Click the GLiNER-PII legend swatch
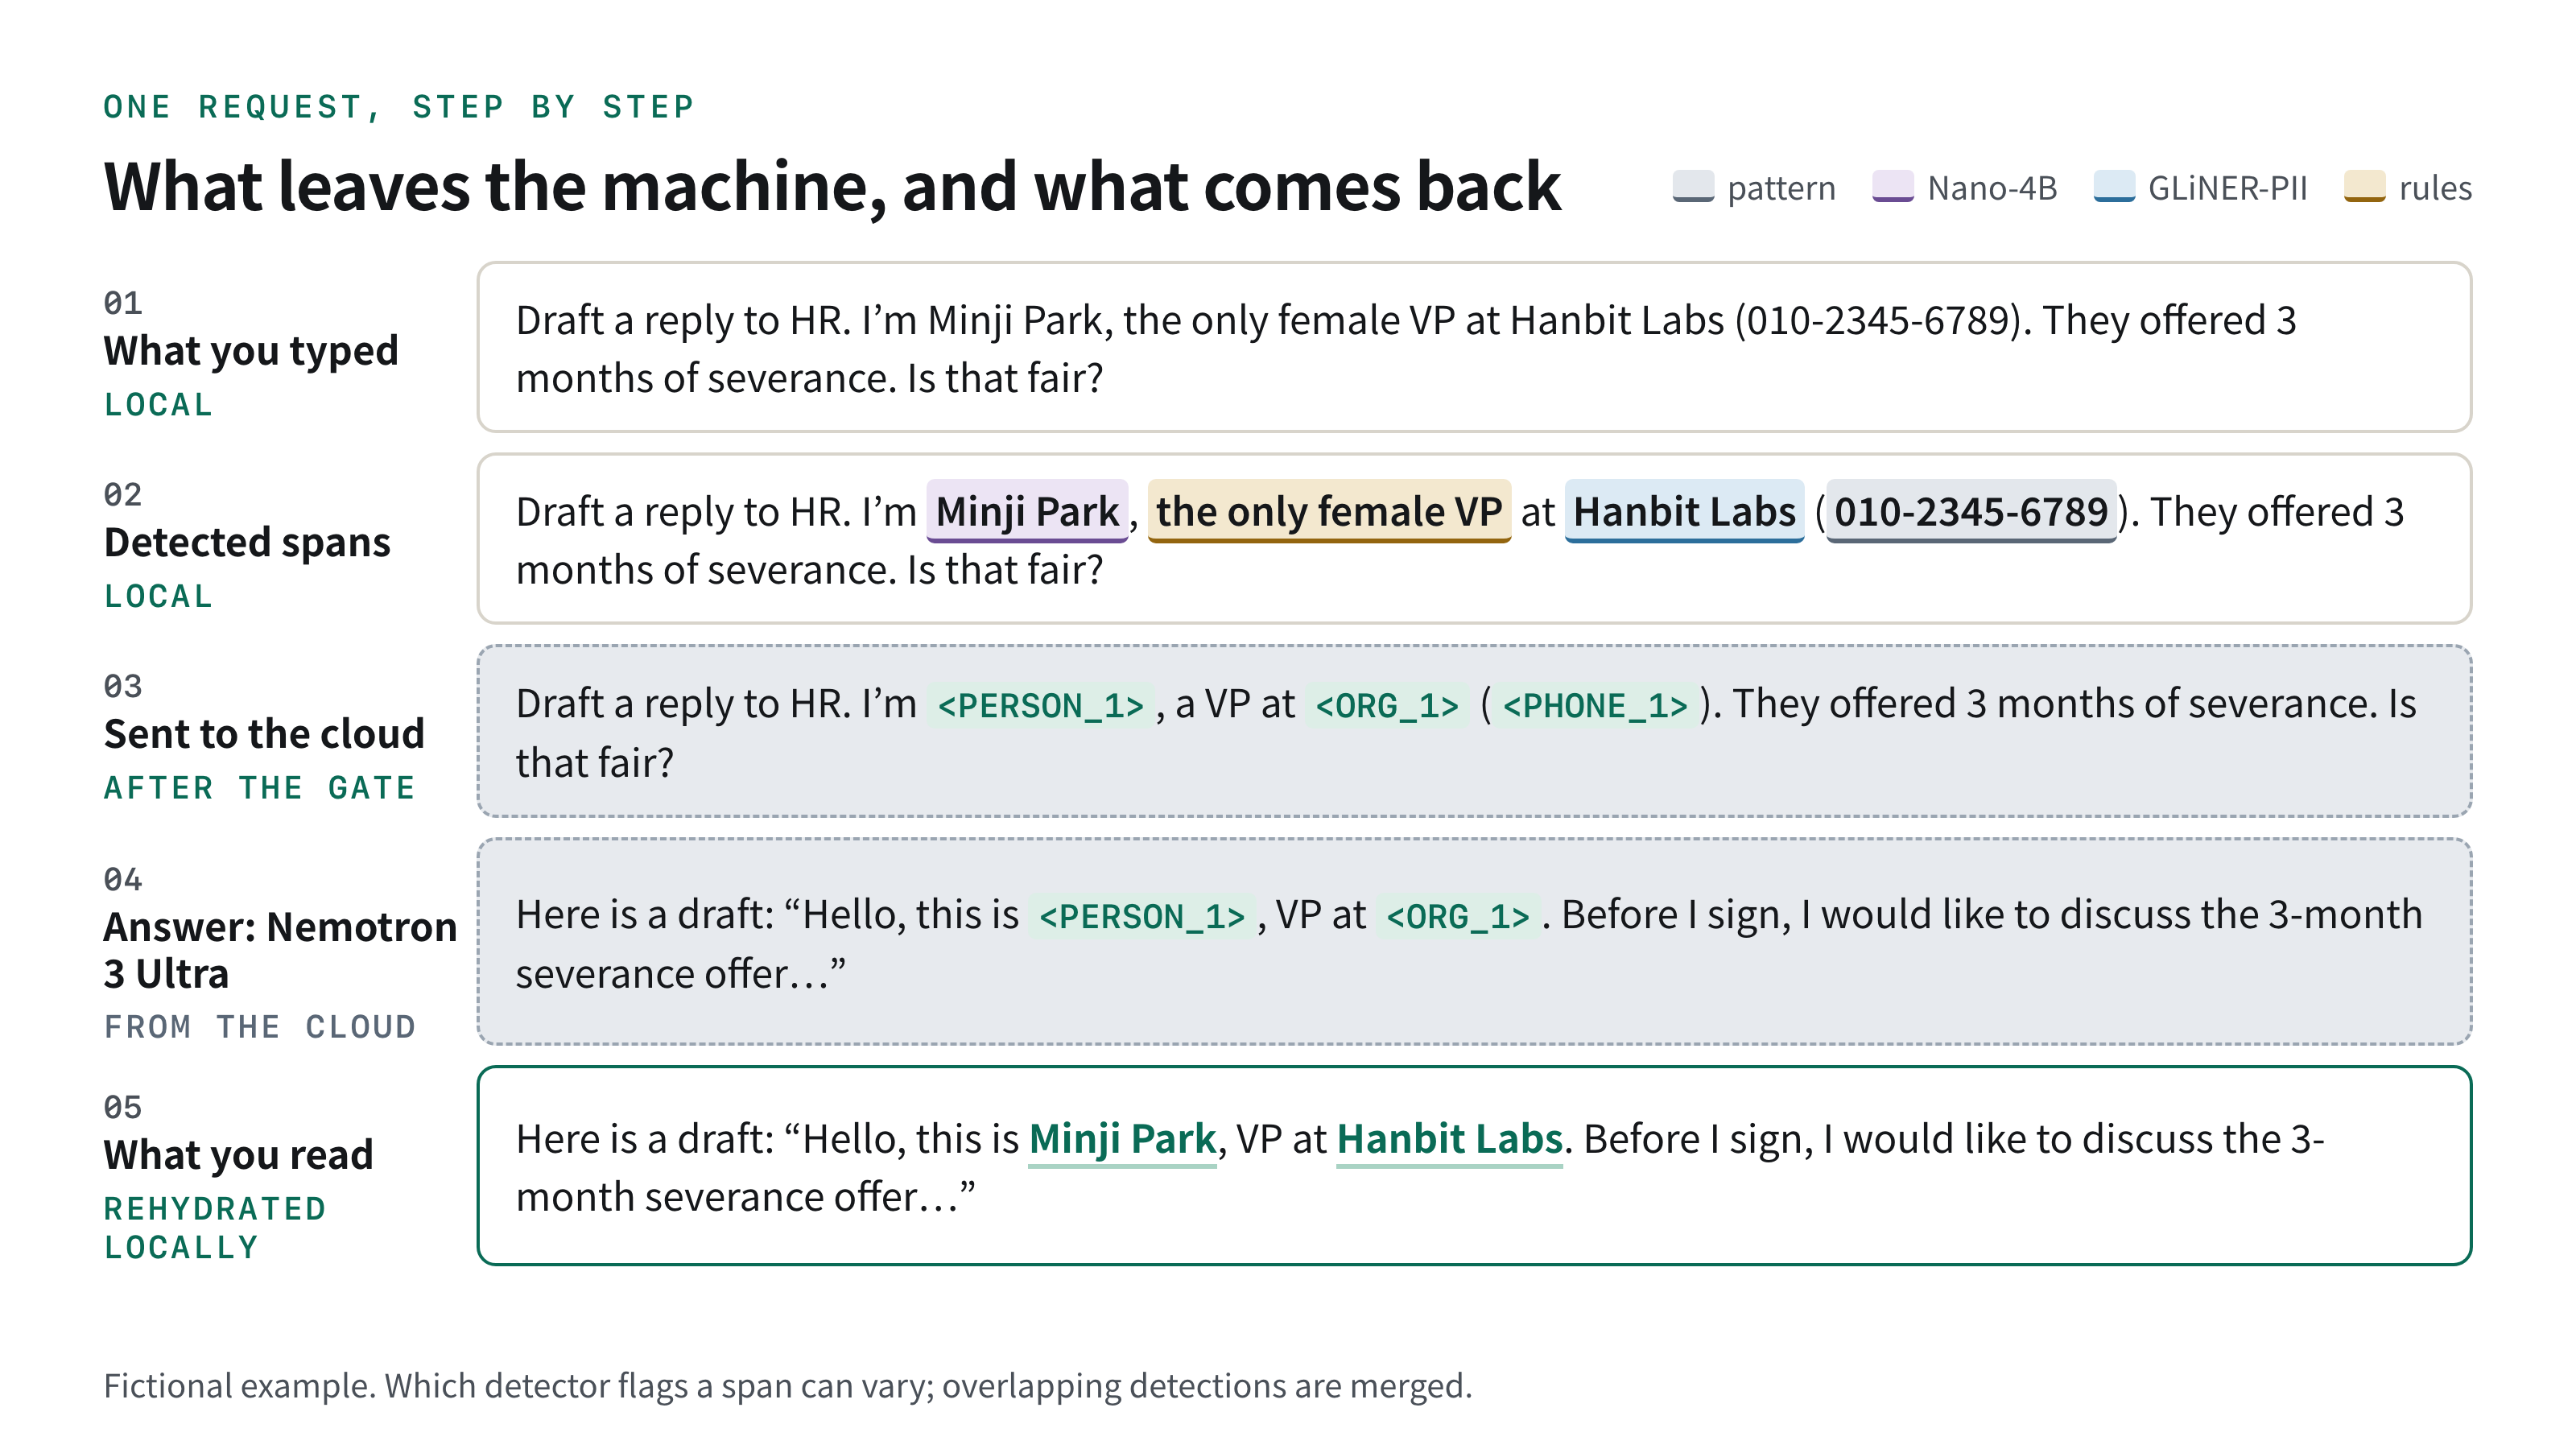Screen dimensions: 2576x1449 click(x=2114, y=186)
